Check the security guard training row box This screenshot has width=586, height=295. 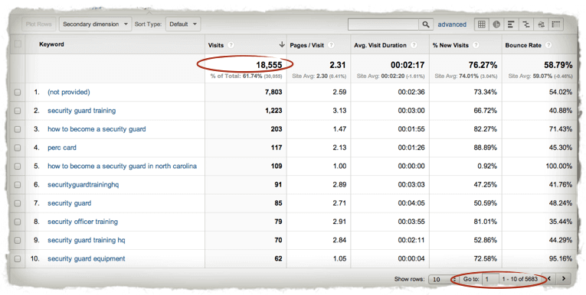coord(18,111)
